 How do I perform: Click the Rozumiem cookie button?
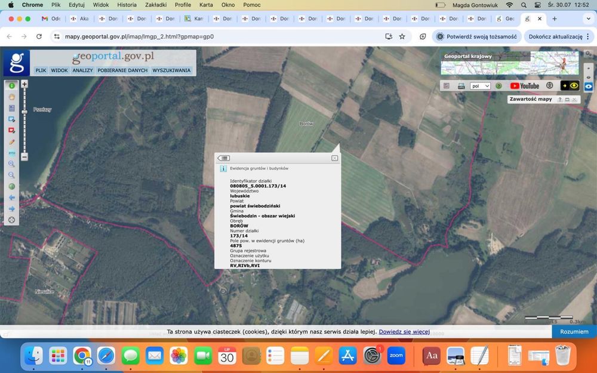click(574, 331)
